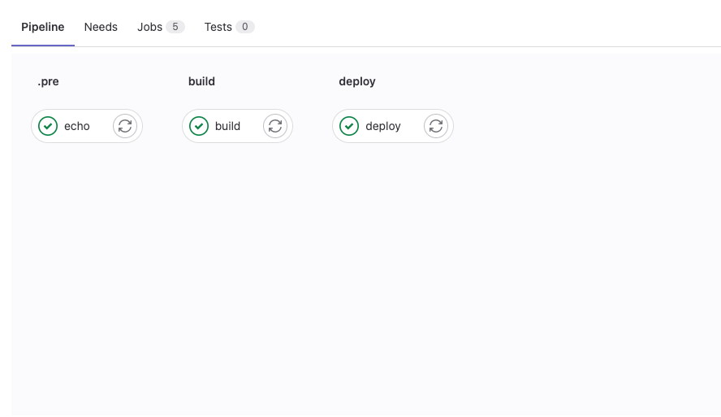
Task: Open the deploy job details
Action: point(383,126)
